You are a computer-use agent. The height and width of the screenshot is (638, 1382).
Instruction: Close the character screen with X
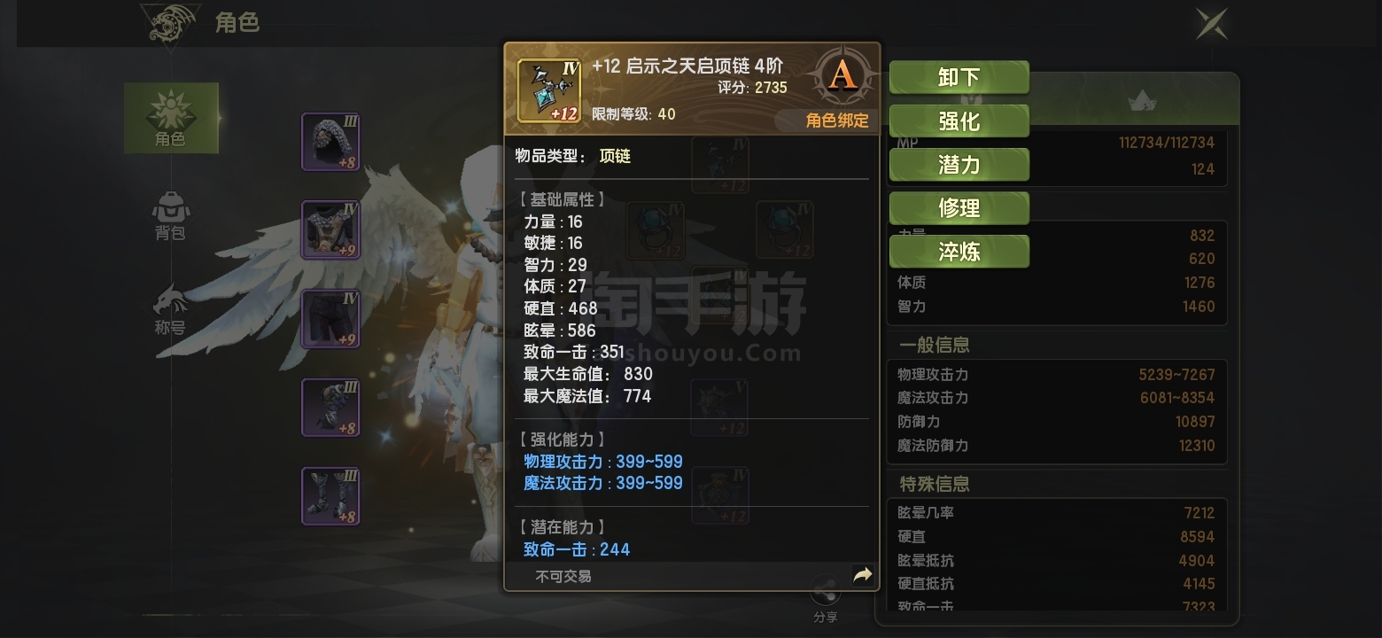tap(1211, 23)
